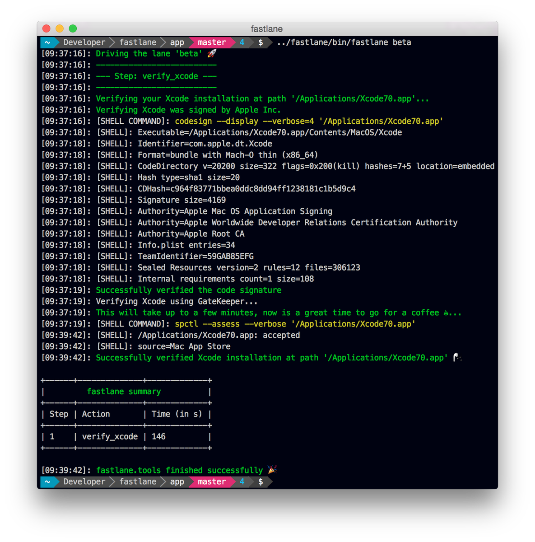Click the coffee emoji in the GateKeeper message
The image size is (535, 542).
(x=447, y=313)
